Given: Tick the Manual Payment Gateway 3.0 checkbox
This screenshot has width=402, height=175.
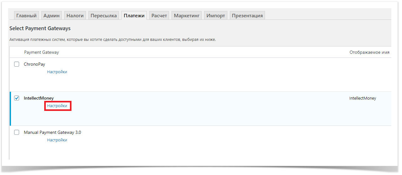Looking at the screenshot, I should tap(17, 132).
